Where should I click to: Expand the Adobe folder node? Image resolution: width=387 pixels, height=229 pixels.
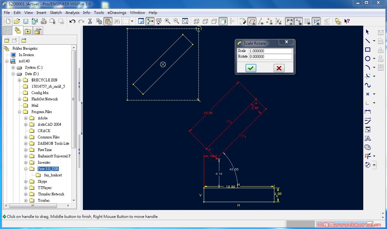26,118
